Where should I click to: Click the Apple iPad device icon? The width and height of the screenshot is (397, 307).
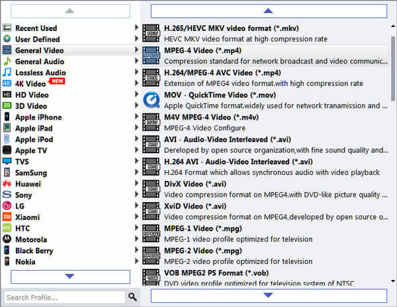click(7, 128)
